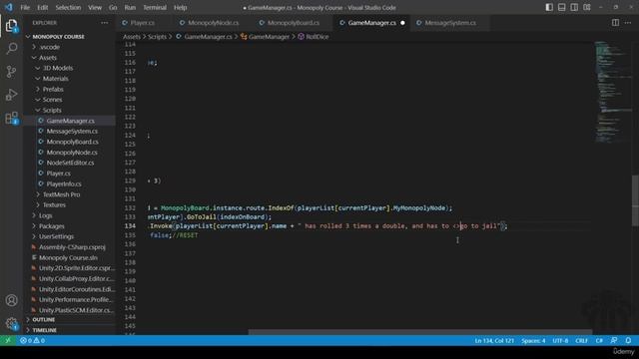Expand the Materials folder
Image resolution: width=639 pixels, height=359 pixels.
click(x=56, y=79)
